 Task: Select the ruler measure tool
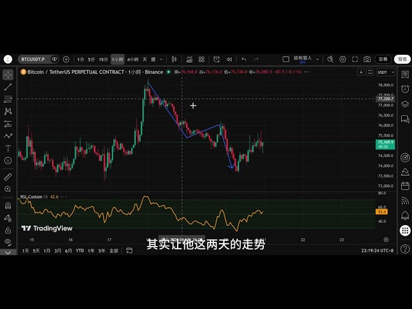[8, 176]
